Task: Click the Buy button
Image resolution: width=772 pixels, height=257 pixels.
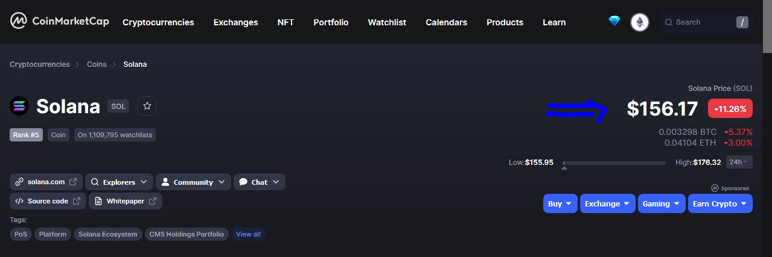Action: click(560, 203)
